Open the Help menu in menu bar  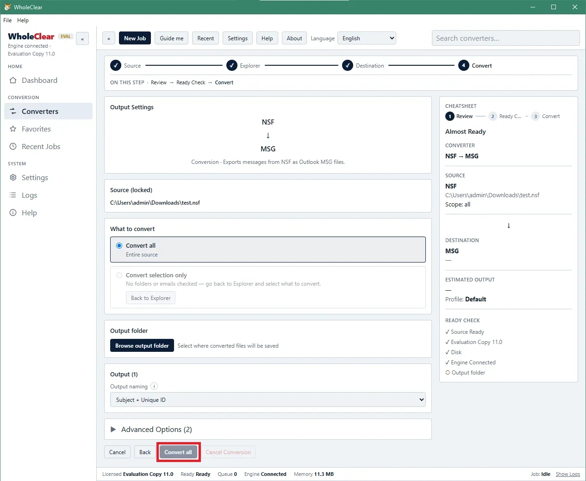pos(23,20)
